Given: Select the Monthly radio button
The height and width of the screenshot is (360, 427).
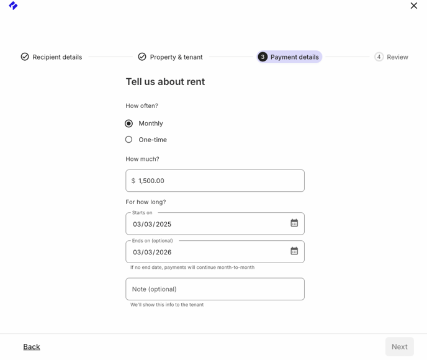Looking at the screenshot, I should click(x=129, y=124).
